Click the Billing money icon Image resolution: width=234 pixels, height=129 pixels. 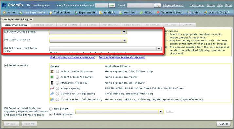click(141, 13)
